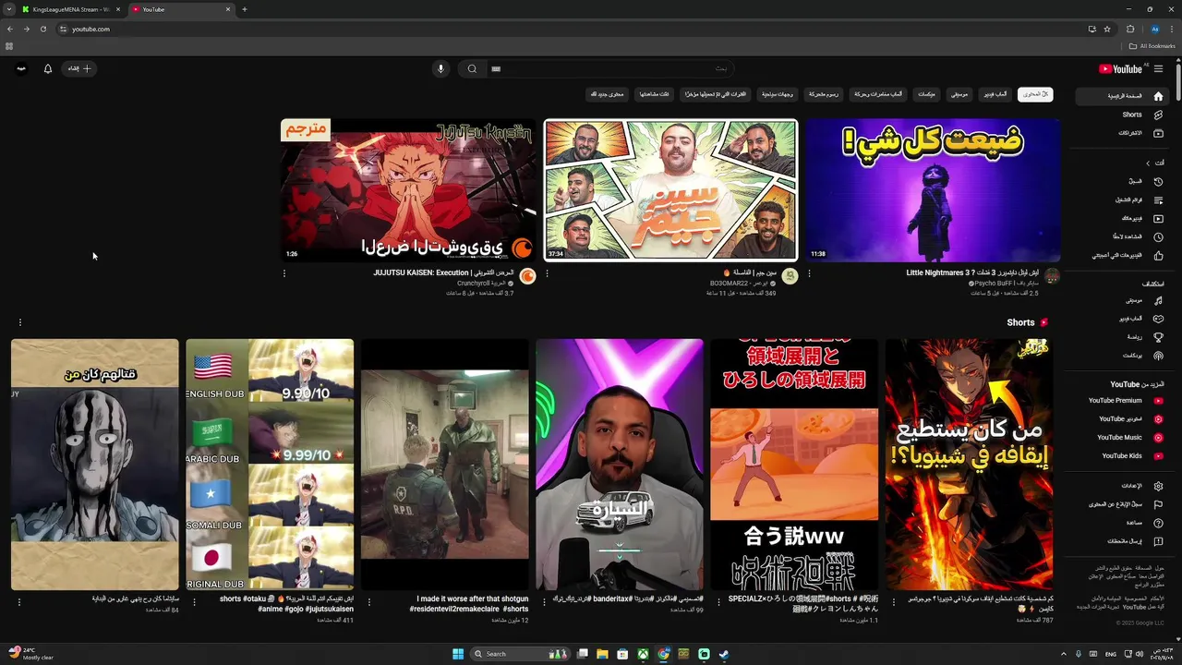Image resolution: width=1182 pixels, height=665 pixels.
Task: Open JUJUTSU KAISEN: Execution video thumbnail
Action: pos(408,190)
